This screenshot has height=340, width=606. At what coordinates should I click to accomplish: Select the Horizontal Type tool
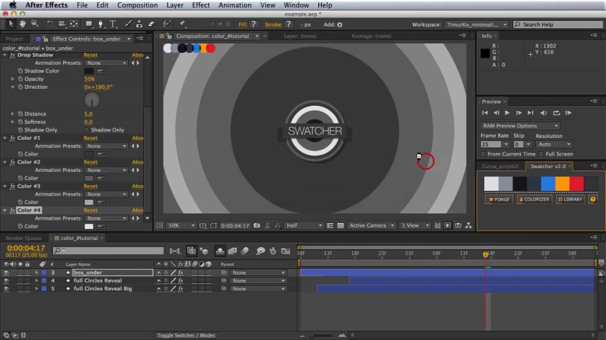(113, 24)
